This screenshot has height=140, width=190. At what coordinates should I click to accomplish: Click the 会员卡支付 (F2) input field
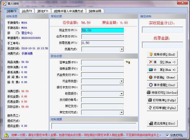[x=103, y=37]
